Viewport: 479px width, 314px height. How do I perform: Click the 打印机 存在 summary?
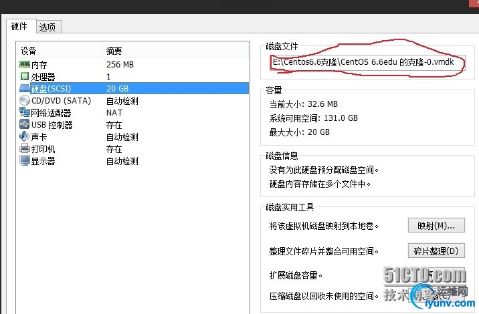(114, 149)
